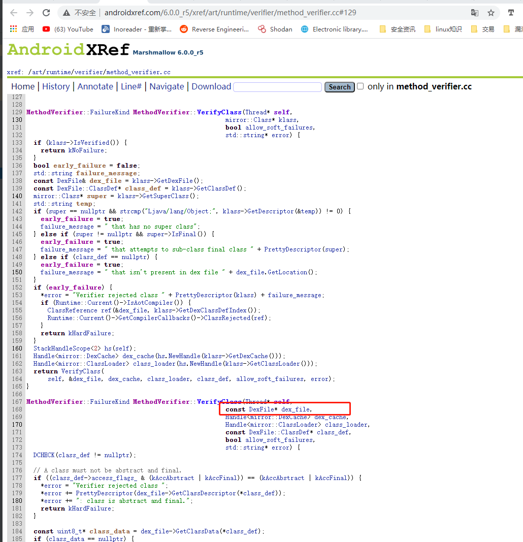This screenshot has width=523, height=542.
Task: Open the Electronic library bookmark favicon
Action: [305, 29]
